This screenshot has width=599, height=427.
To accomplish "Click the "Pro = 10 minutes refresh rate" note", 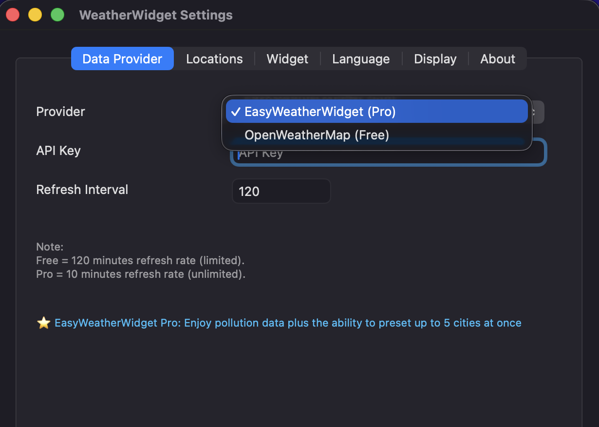I will click(x=141, y=274).
